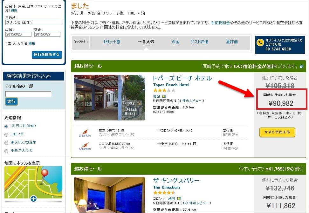Click the phone number 03 6743 6580 in the blue box

coord(278,49)
